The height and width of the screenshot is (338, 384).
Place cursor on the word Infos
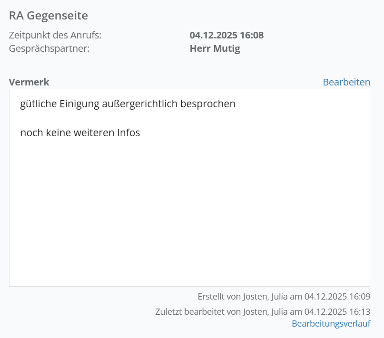click(128, 133)
